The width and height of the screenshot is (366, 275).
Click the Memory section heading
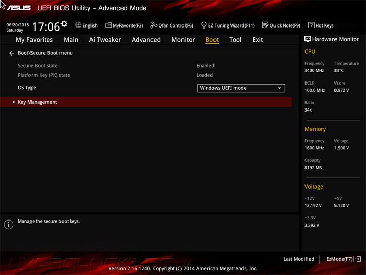coord(315,129)
